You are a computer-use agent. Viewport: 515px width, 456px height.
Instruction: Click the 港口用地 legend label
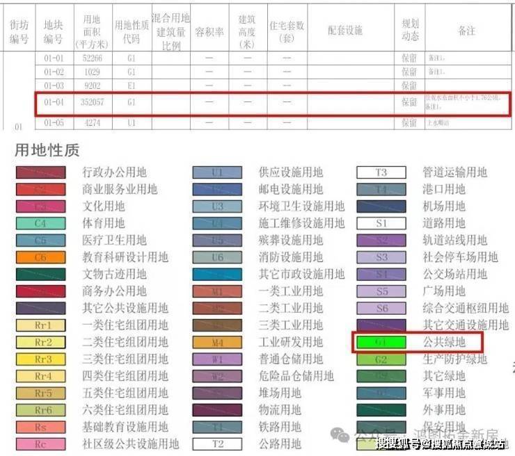[x=444, y=189]
